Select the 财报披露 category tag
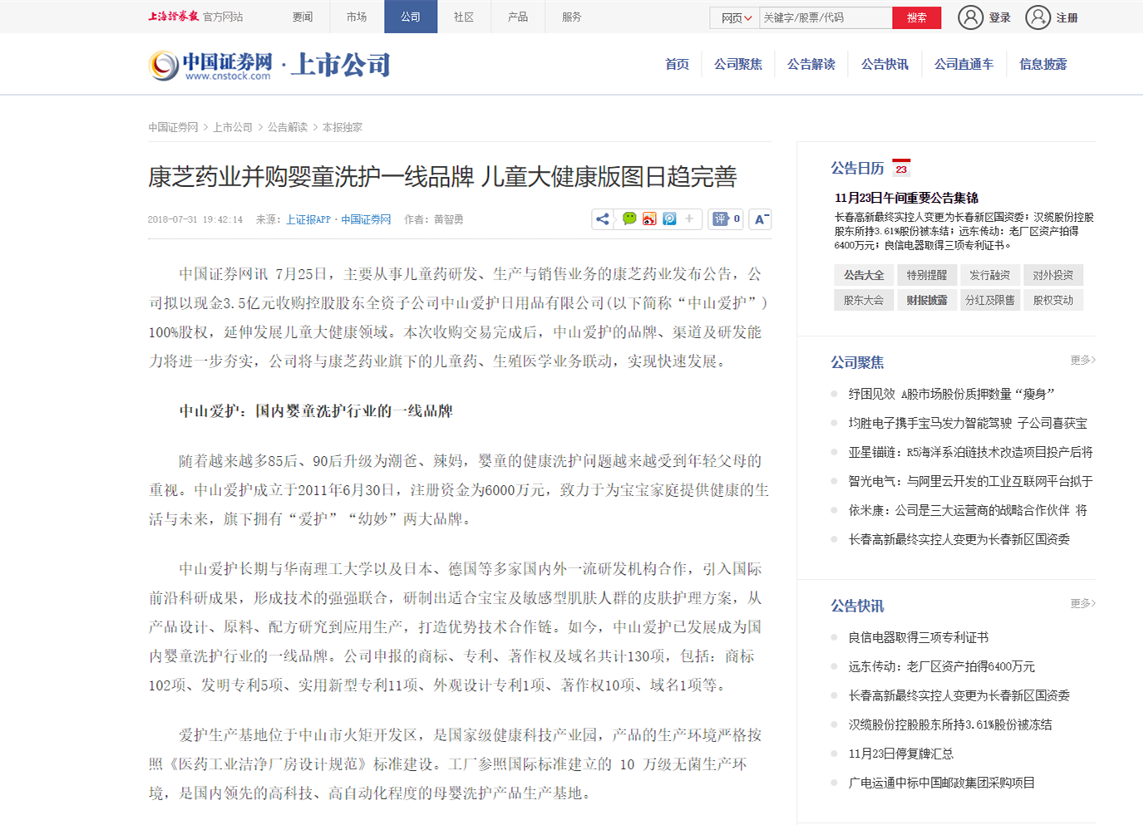 coord(927,300)
